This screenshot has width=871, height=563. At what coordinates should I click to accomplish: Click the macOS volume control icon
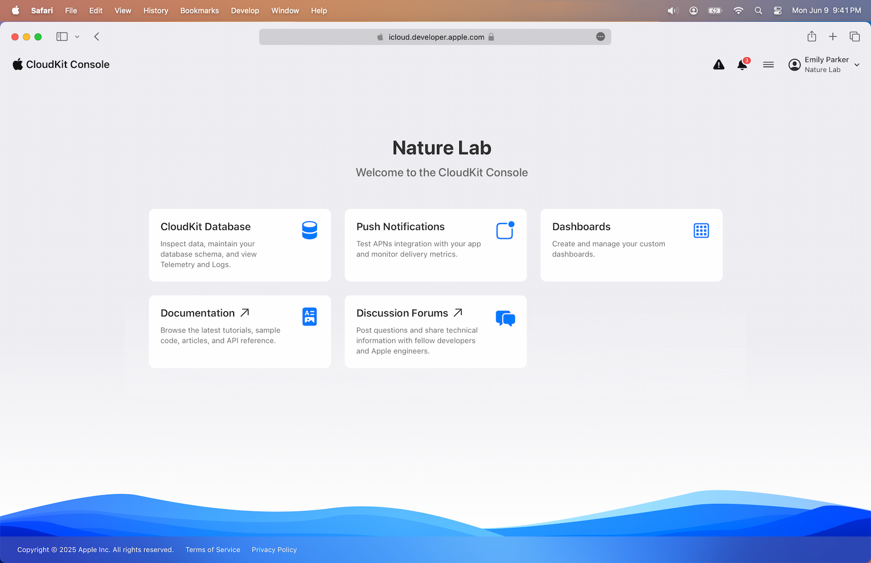672,11
